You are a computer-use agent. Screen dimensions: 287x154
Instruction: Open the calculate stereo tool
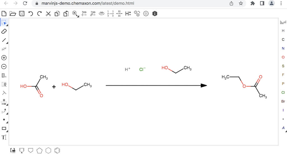click(x=119, y=13)
